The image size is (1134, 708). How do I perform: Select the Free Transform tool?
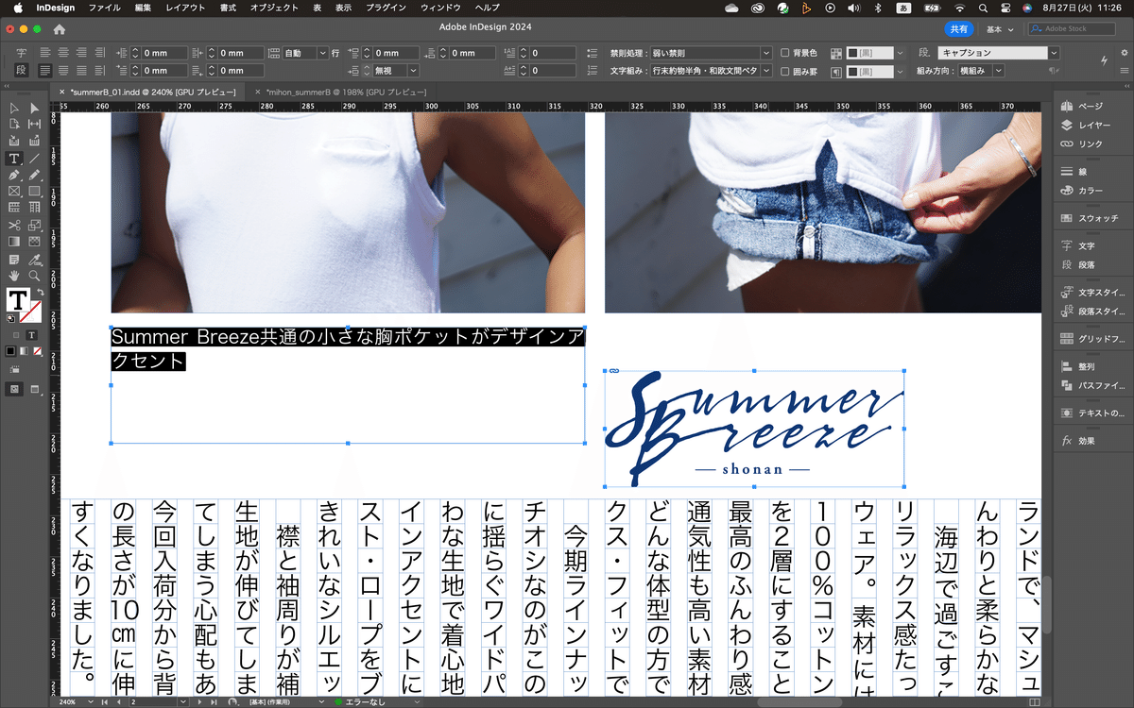(35, 225)
